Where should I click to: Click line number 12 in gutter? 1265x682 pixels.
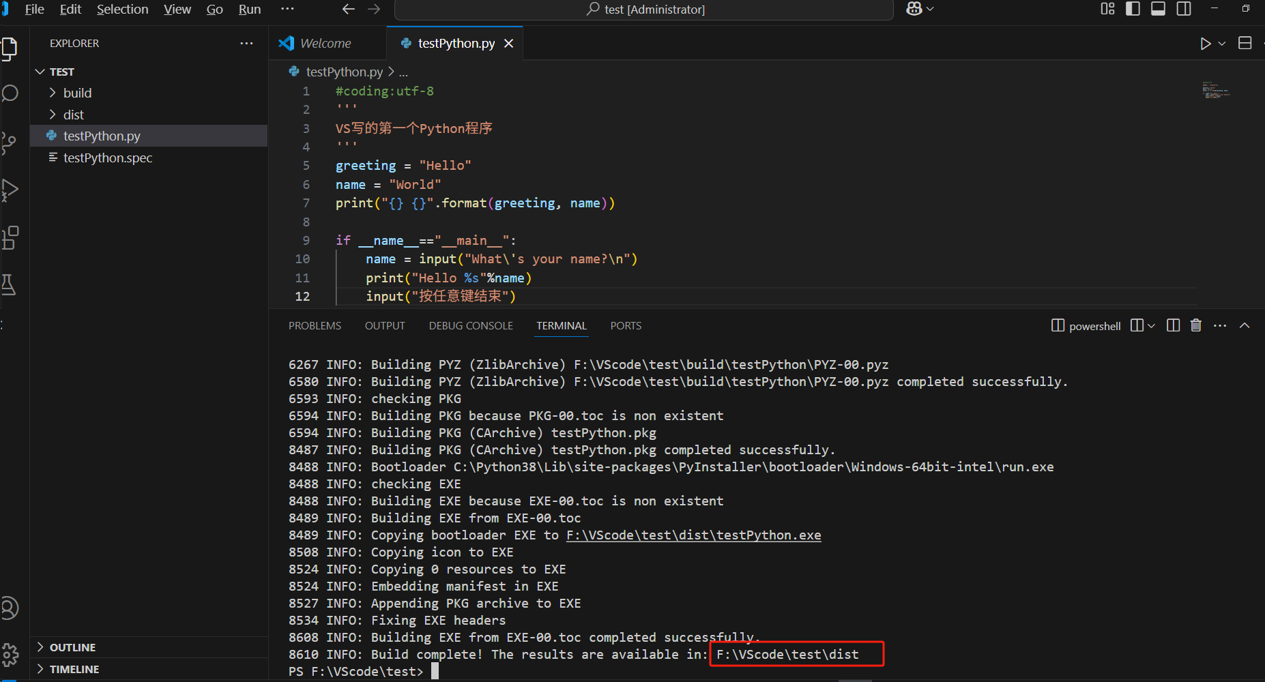point(302,297)
